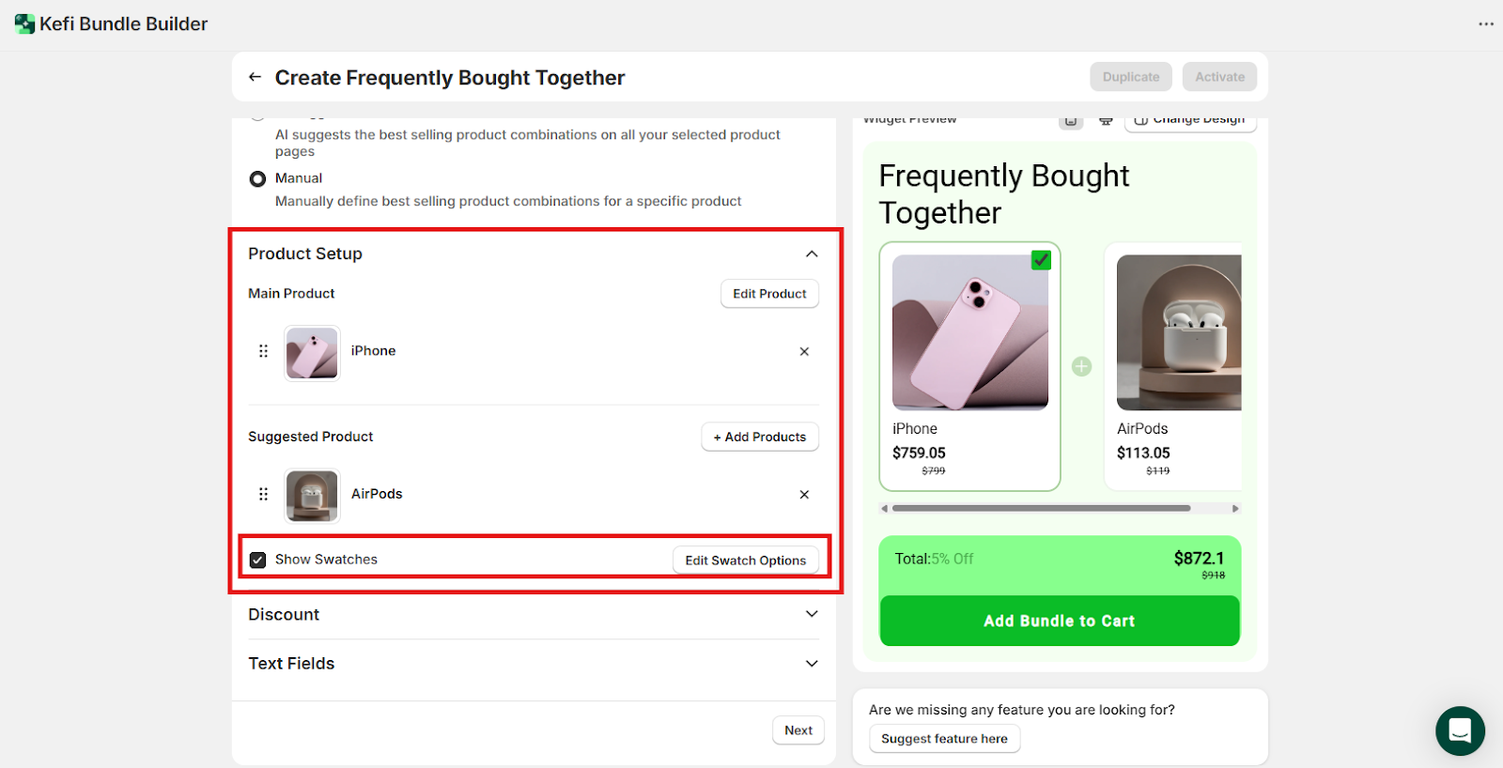Click the back arrow beside Create Frequently Bought Together
The height and width of the screenshot is (768, 1503).
[255, 77]
